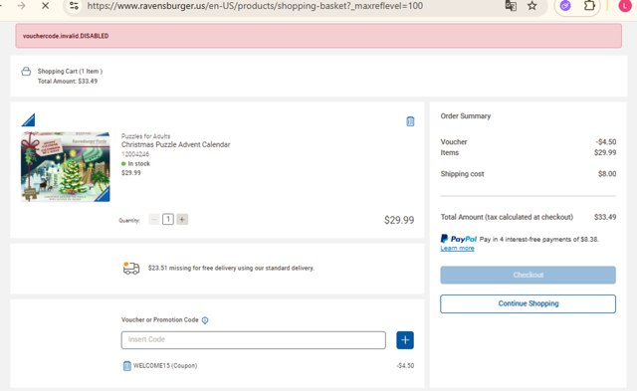The width and height of the screenshot is (637, 391).
Task: Click the vouchercode.invalid.DISABLED error message
Action: click(66, 36)
